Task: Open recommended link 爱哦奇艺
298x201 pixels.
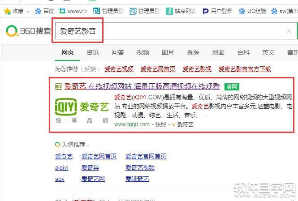Action: point(137,179)
